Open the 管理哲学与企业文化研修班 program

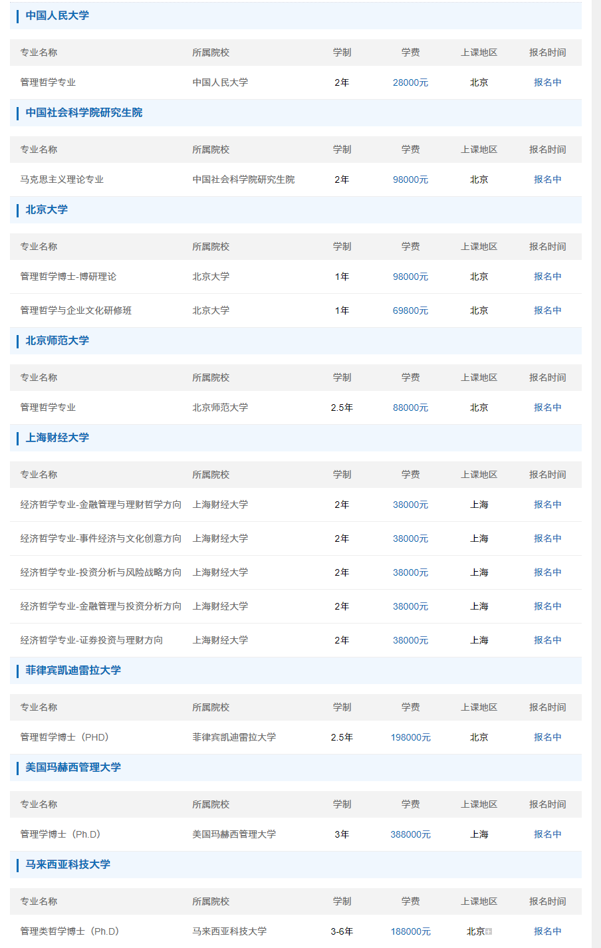point(76,310)
